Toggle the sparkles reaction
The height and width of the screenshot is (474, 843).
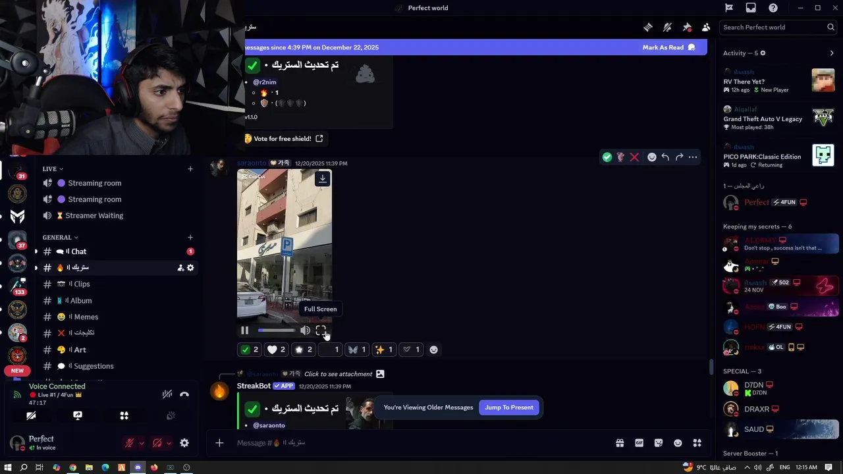click(384, 350)
